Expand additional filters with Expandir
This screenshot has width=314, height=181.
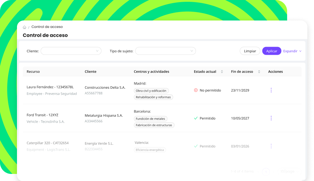tap(292, 51)
